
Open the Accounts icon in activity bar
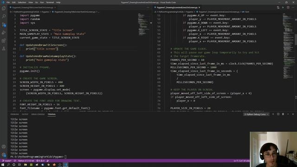click(x=4, y=147)
